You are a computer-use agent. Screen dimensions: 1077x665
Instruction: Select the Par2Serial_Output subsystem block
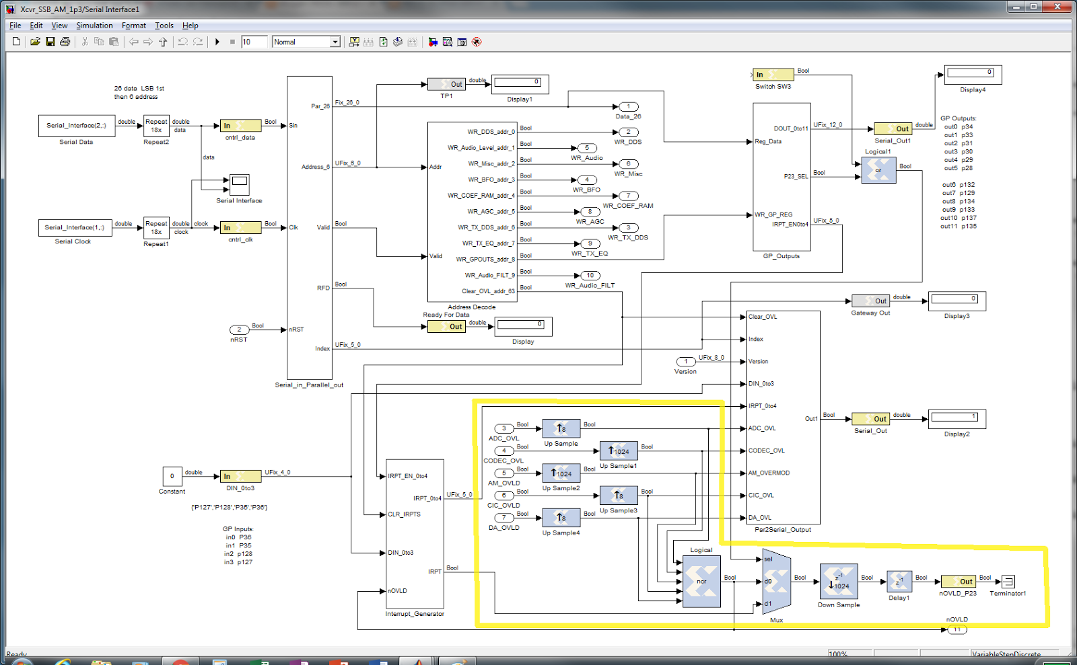coord(784,418)
